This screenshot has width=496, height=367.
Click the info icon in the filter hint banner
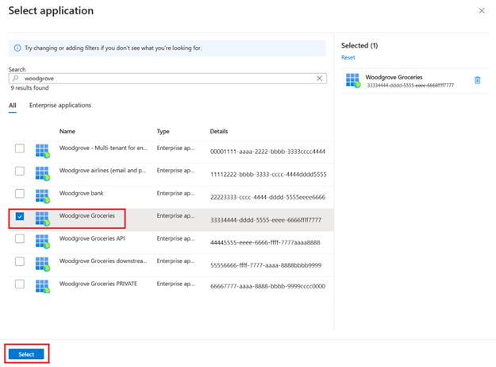[17, 48]
